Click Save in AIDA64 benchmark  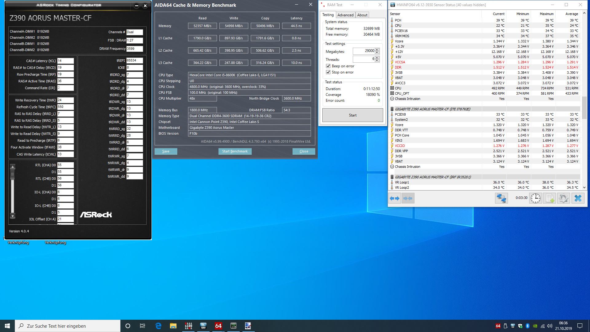[x=166, y=151]
